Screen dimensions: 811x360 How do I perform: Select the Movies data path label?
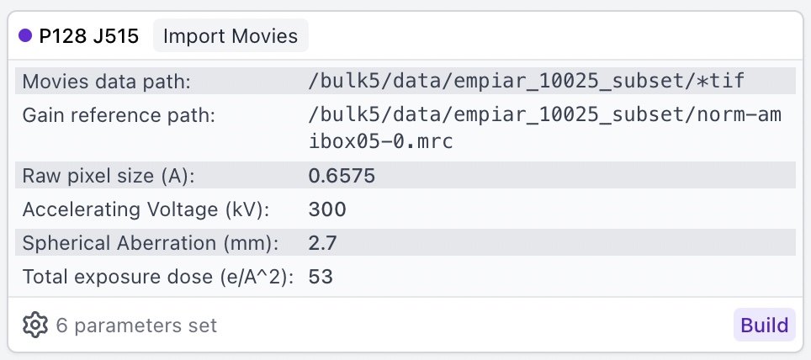click(107, 82)
